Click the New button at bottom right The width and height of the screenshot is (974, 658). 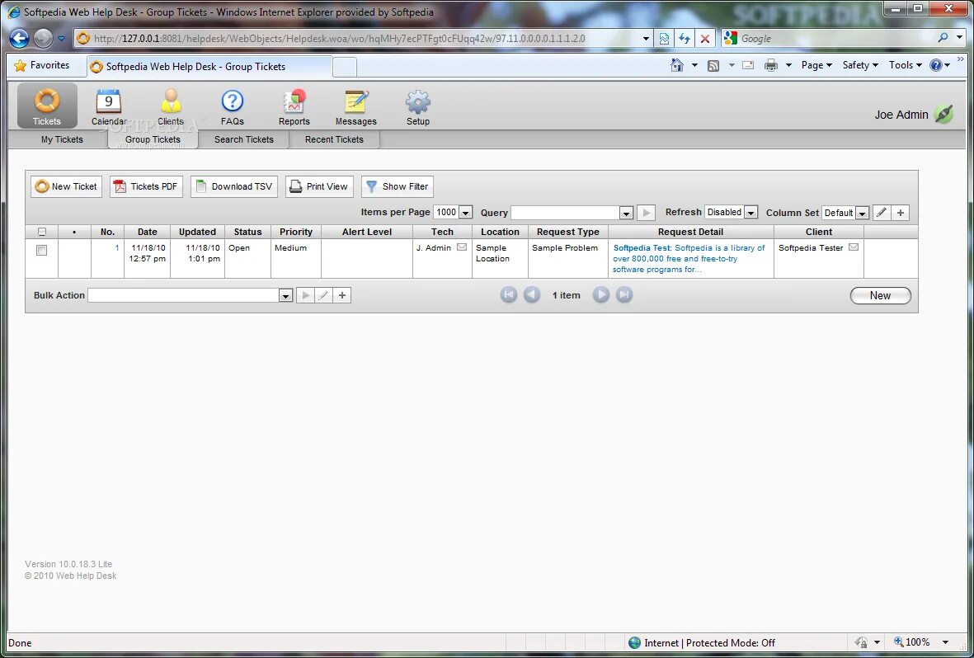click(x=880, y=296)
